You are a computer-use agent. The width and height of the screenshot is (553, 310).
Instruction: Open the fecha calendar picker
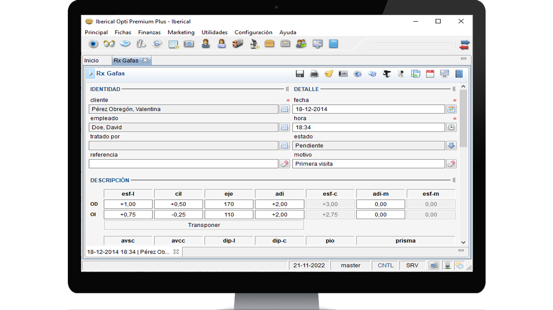tap(451, 109)
